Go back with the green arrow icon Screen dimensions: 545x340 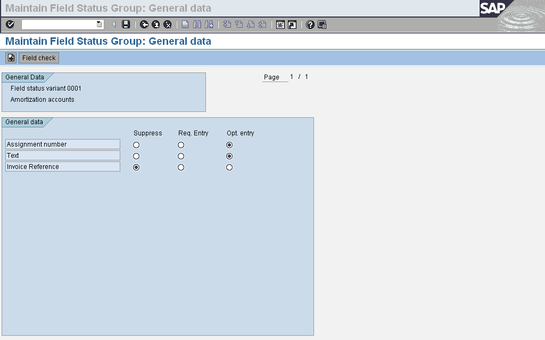[144, 25]
